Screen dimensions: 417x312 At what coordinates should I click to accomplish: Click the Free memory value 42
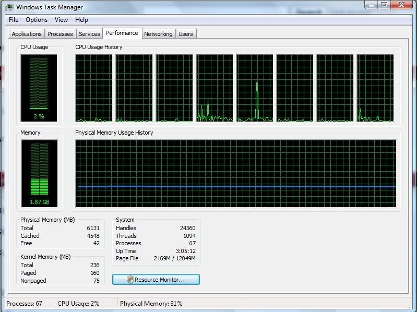97,243
